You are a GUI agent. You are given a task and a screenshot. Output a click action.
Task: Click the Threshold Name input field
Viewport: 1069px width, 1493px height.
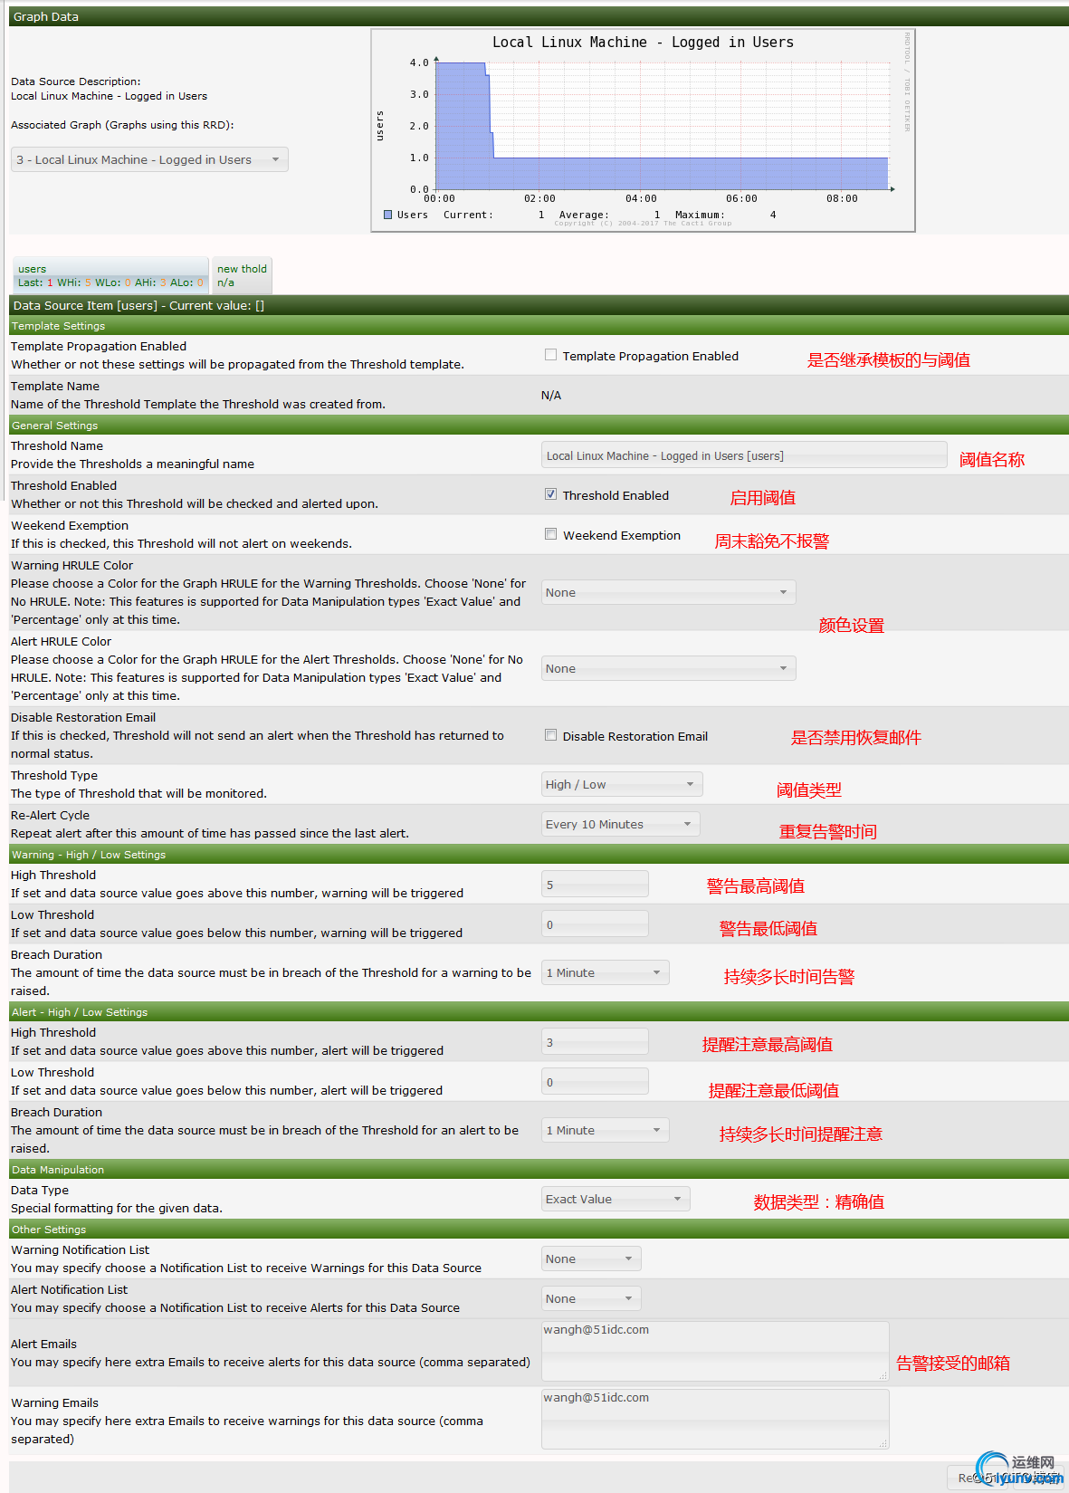pos(744,455)
